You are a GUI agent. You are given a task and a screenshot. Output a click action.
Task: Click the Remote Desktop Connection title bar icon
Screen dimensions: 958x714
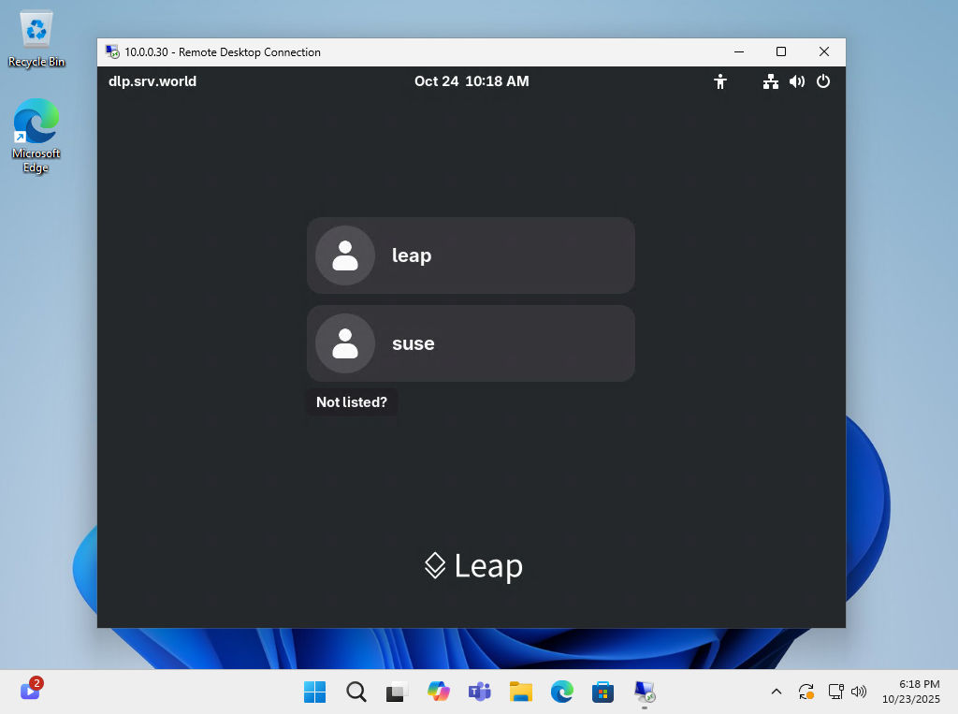(x=112, y=52)
